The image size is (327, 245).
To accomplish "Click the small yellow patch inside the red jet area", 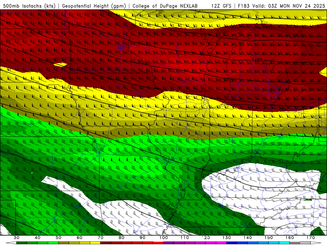I will click(x=60, y=65).
